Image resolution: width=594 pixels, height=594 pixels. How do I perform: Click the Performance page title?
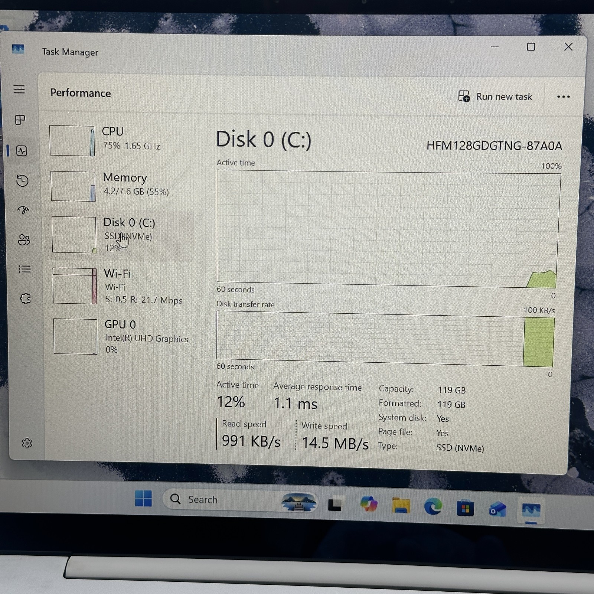[81, 93]
